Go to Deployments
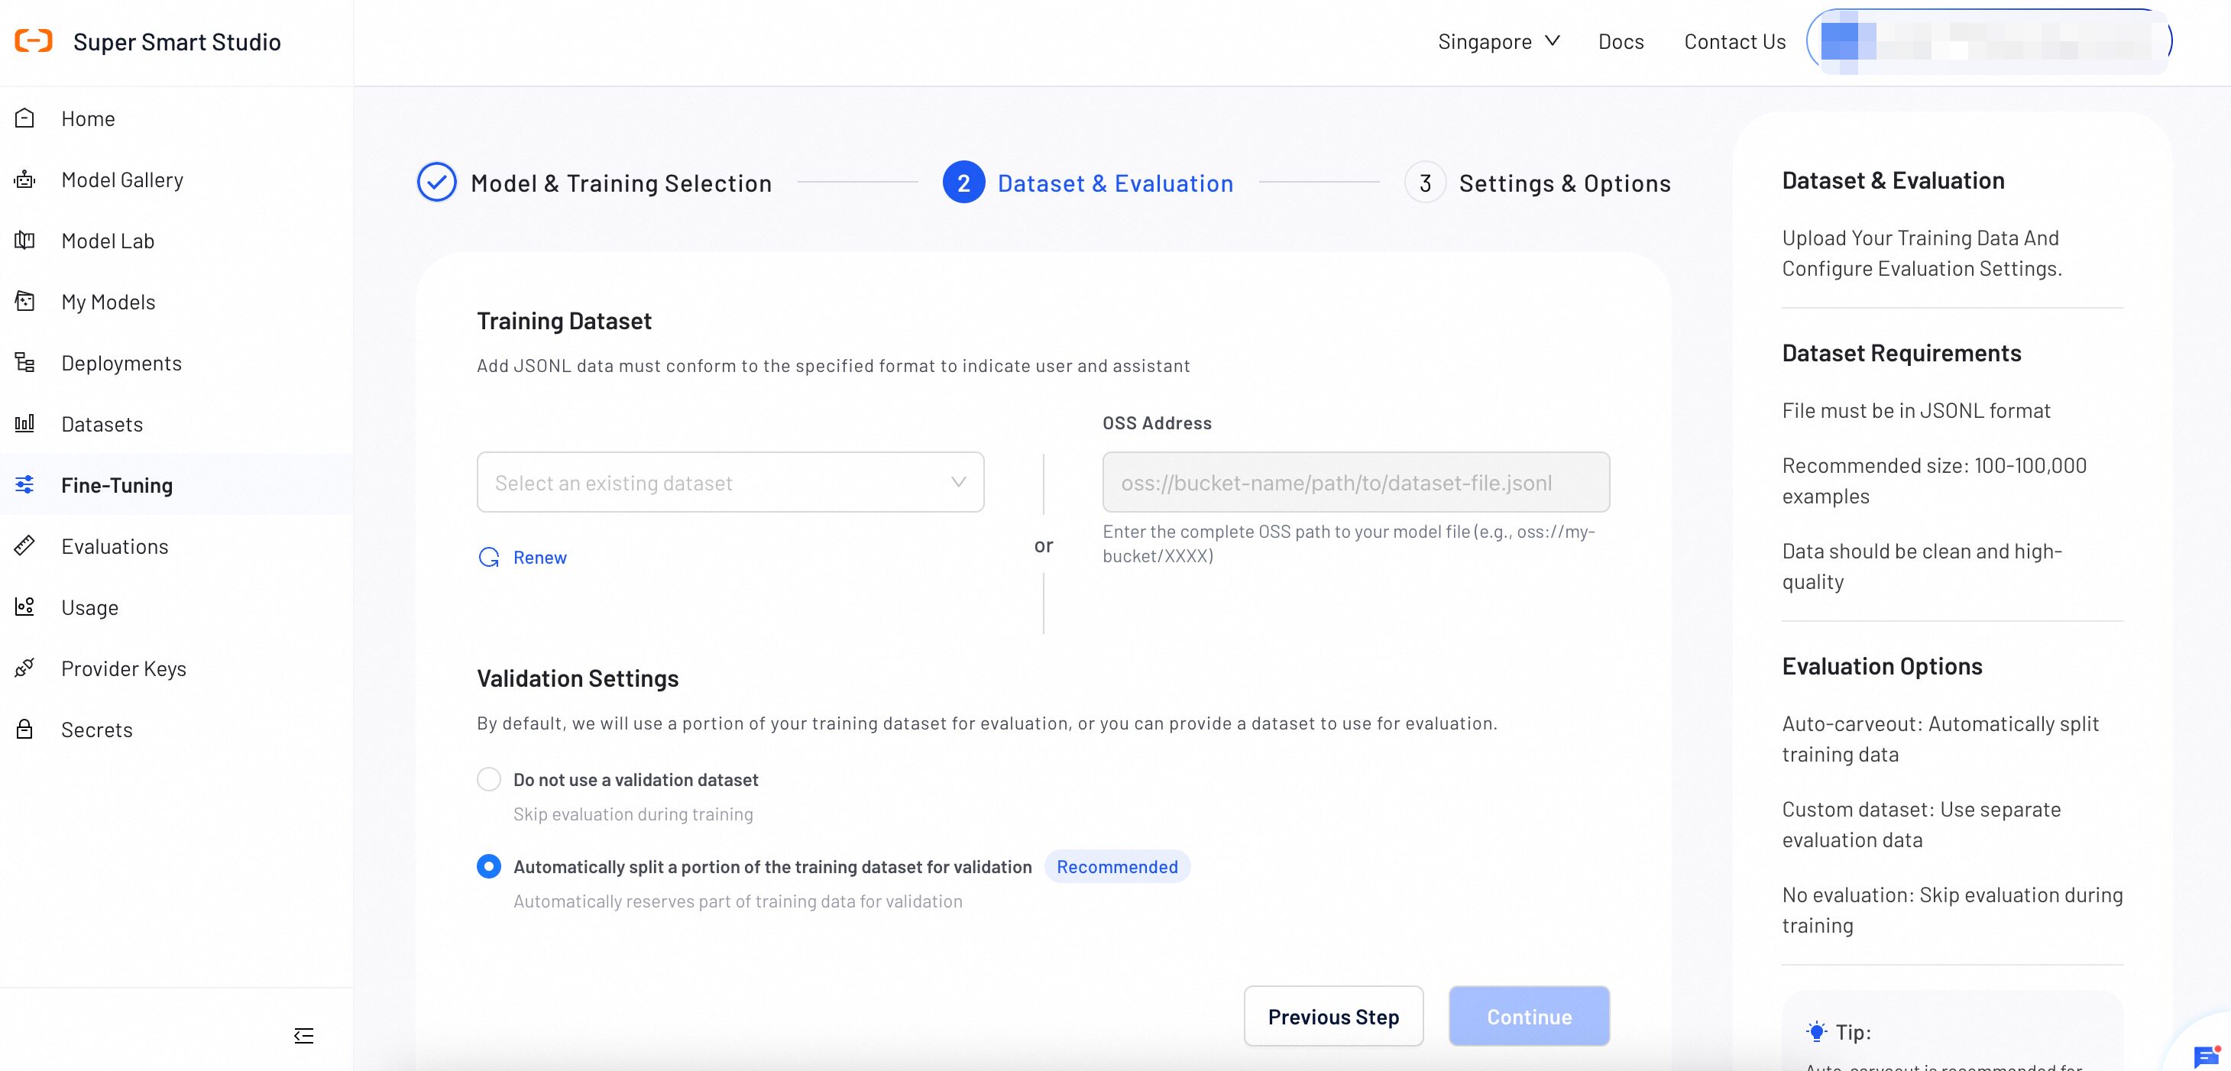The image size is (2231, 1071). coord(176,363)
